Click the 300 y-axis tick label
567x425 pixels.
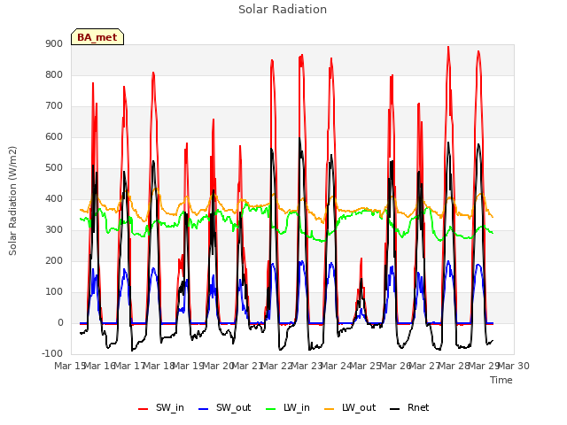(54, 230)
